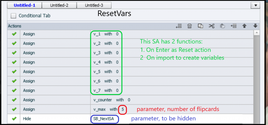The image size is (268, 125).
Task: Toggle the green checkmark on the Hide row
Action: pos(14,119)
